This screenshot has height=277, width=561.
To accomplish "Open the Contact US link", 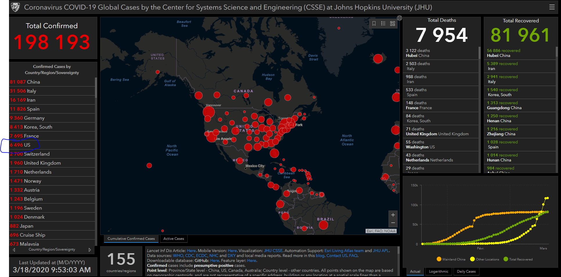I will (337, 256).
